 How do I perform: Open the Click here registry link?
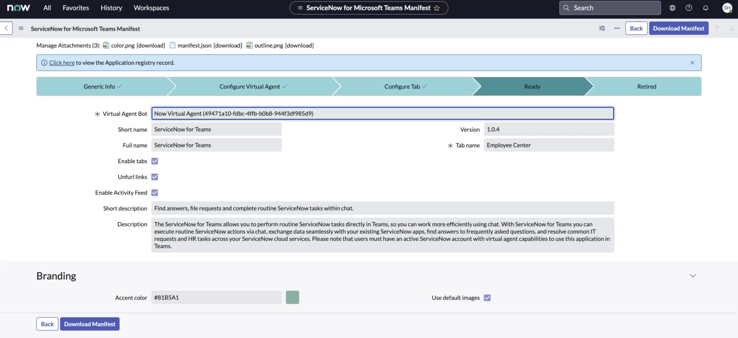(x=62, y=63)
